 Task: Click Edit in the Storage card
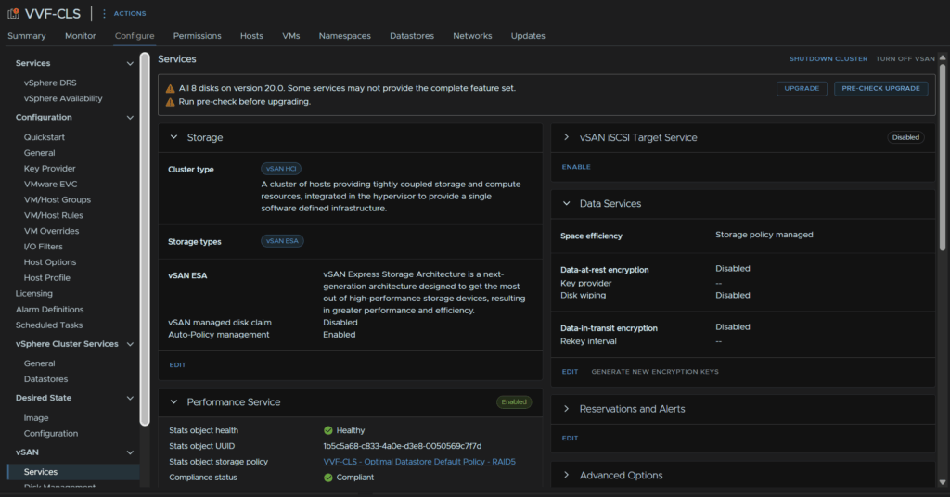click(177, 365)
